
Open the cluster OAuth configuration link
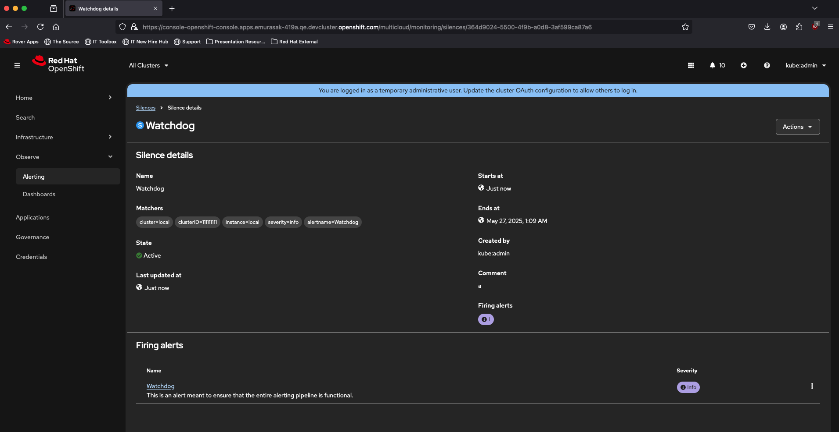[533, 90]
